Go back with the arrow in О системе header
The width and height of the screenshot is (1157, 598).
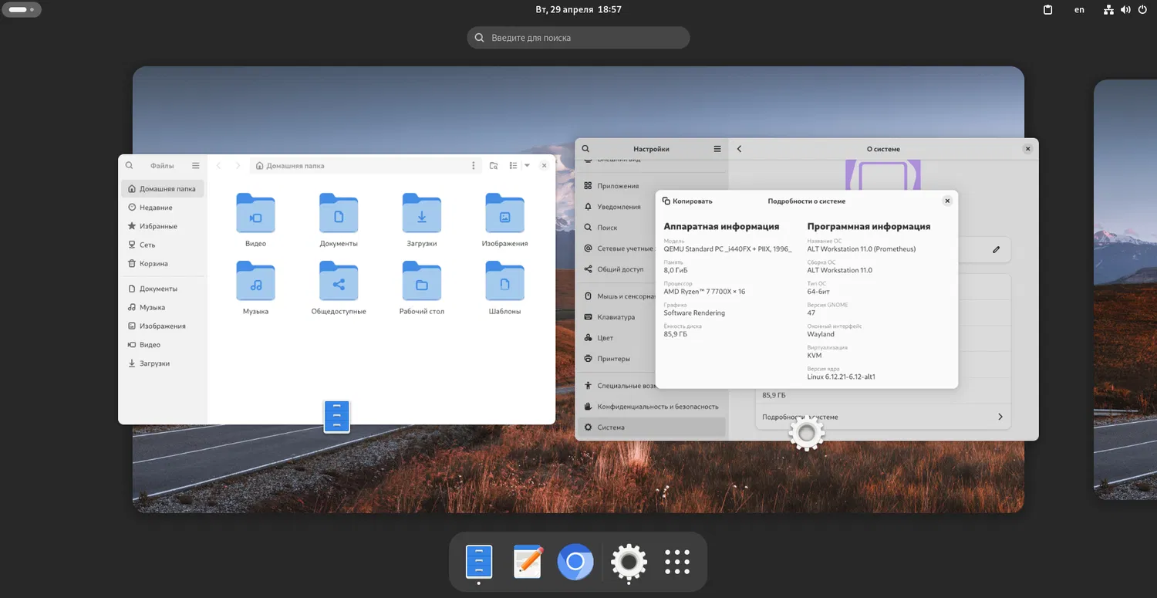point(739,149)
